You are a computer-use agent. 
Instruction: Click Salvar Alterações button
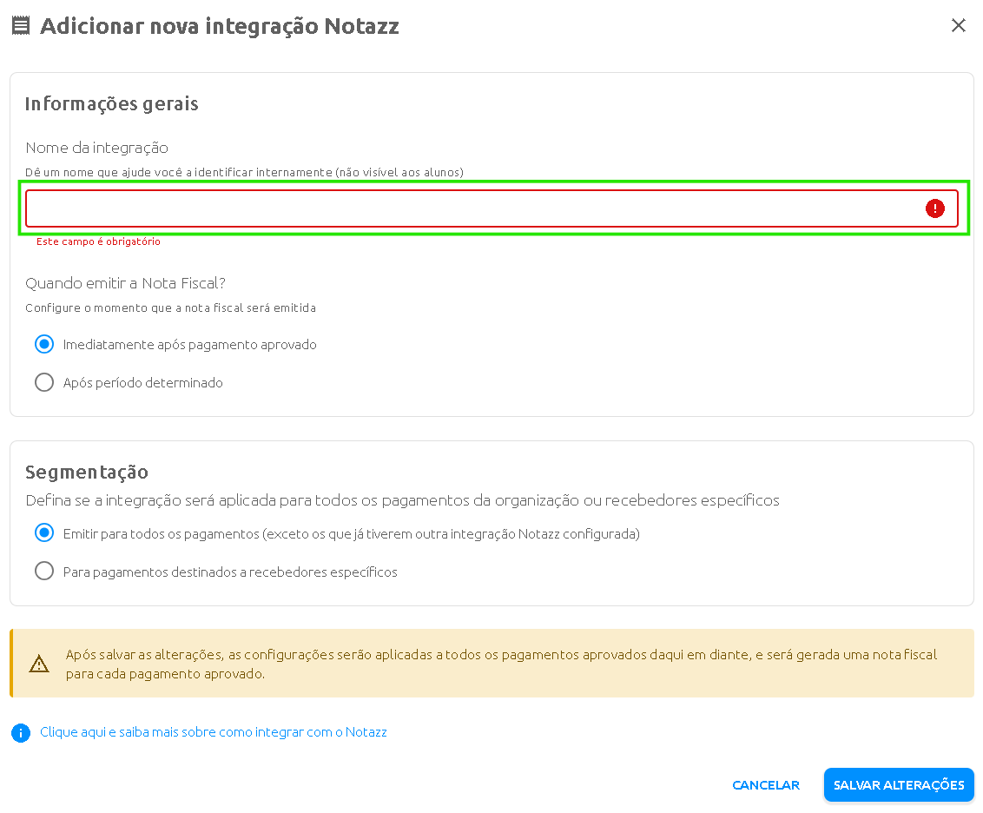(x=899, y=785)
